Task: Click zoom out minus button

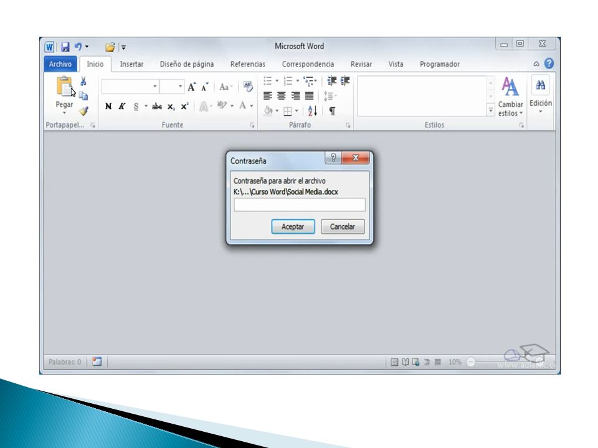Action: click(471, 362)
